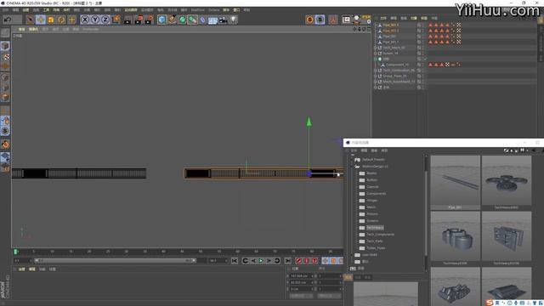
Task: Open the Screens folder in Content Browser
Action: tap(372, 221)
